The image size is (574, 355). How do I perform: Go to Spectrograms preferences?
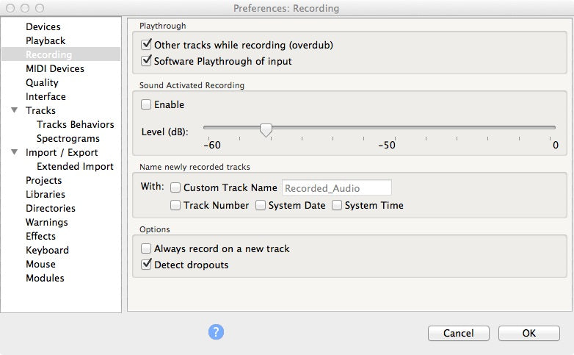68,138
